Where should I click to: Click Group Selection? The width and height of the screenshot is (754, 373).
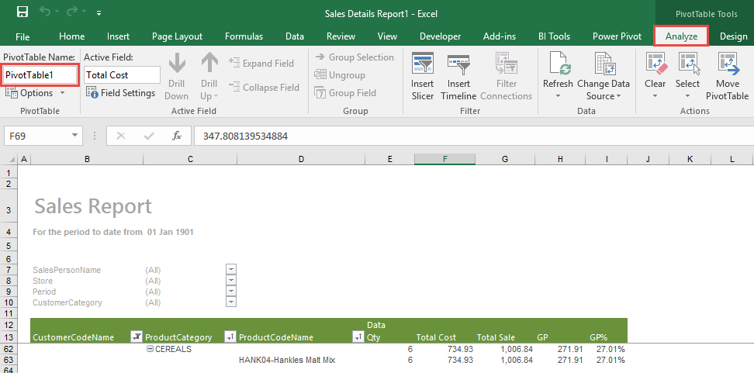pos(355,57)
